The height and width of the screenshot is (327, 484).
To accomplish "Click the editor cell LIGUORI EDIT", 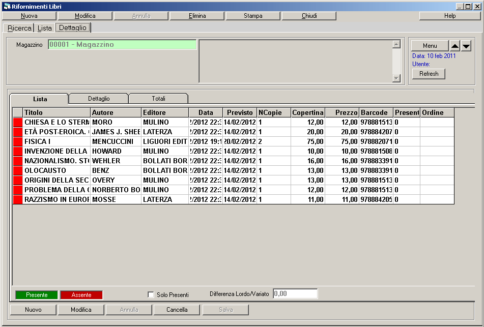I will tap(165, 141).
